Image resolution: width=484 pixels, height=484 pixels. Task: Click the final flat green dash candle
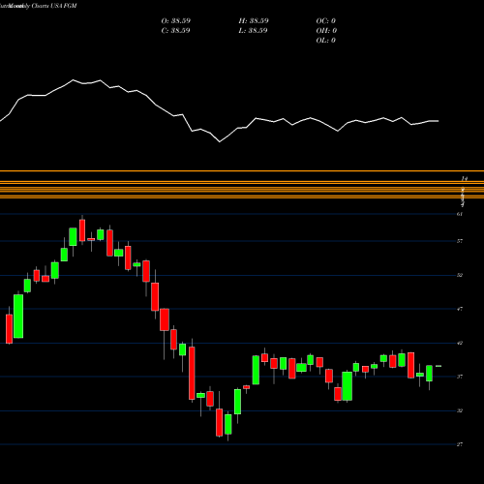coord(439,366)
